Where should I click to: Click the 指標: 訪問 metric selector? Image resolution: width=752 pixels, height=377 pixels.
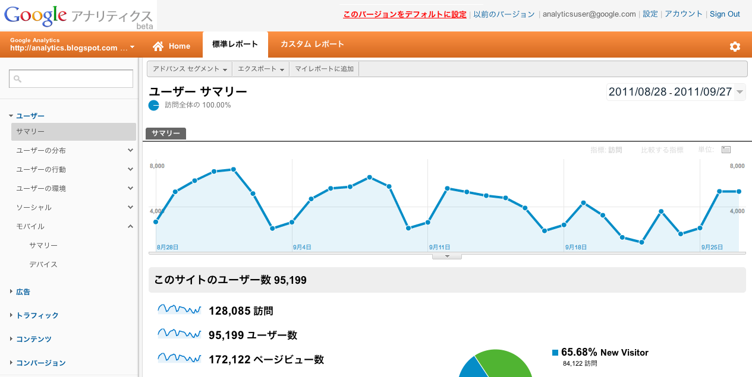606,150
